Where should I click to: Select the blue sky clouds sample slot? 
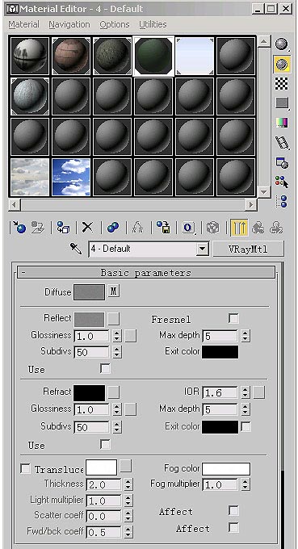[71, 177]
